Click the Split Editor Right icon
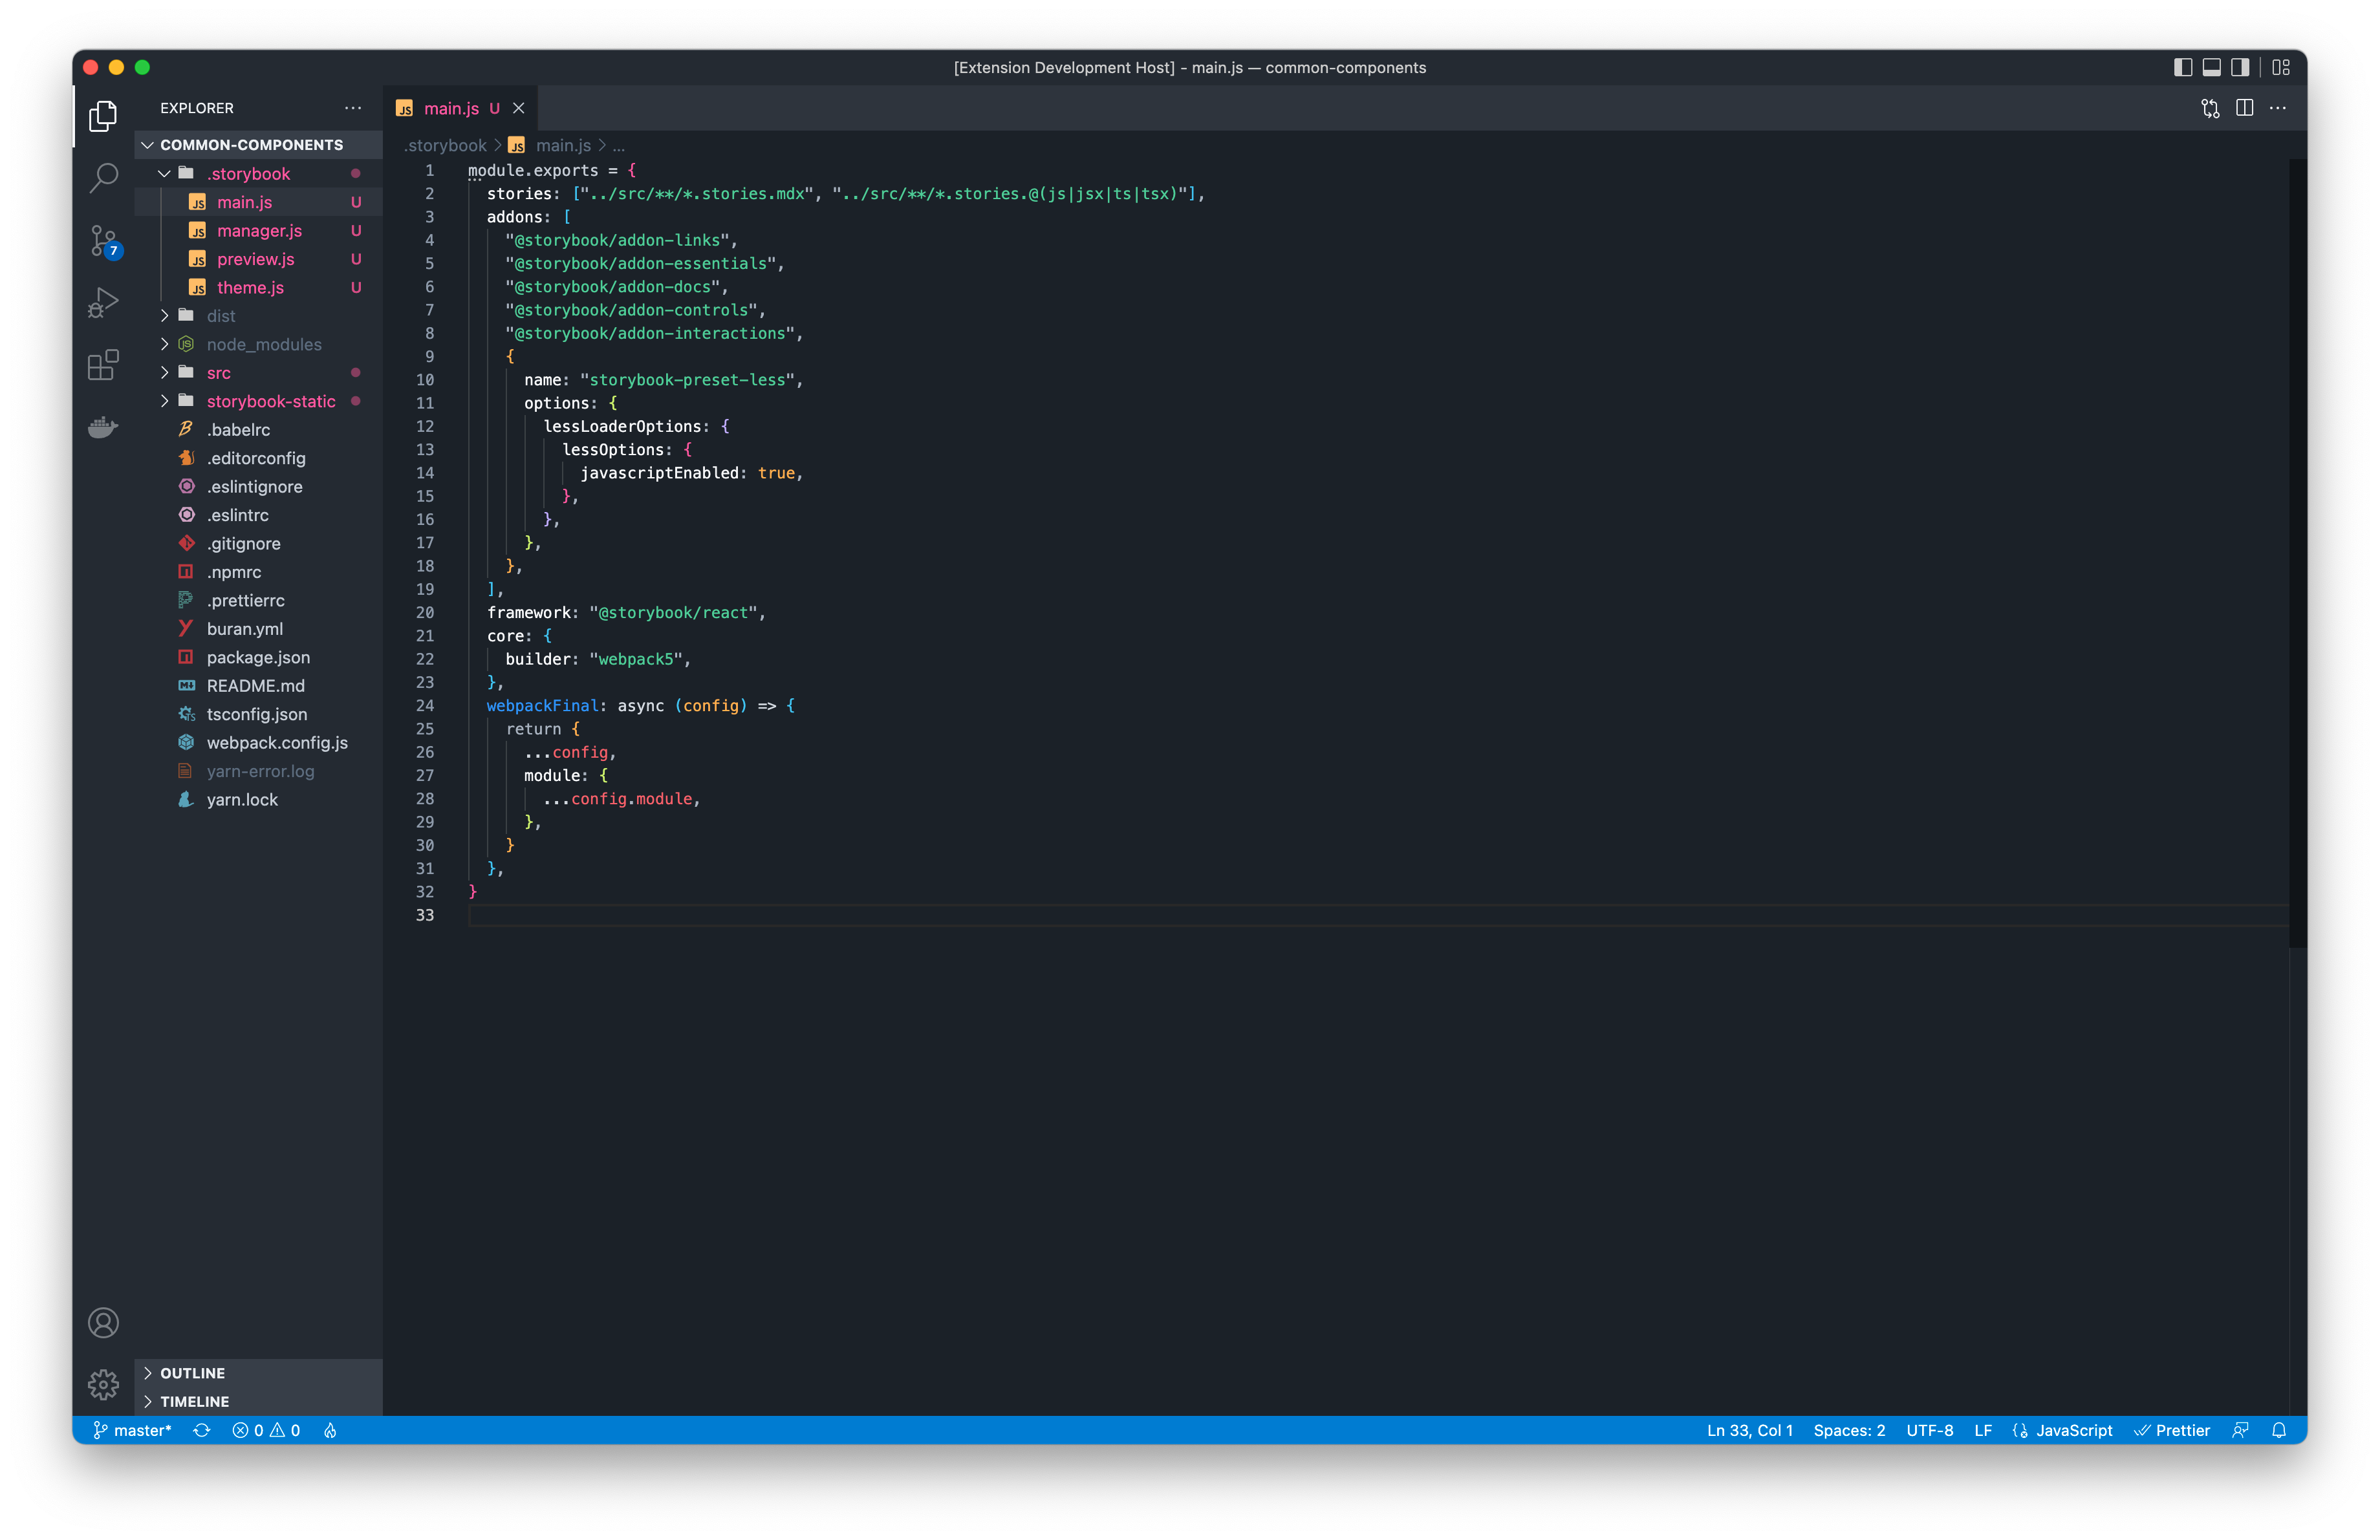The height and width of the screenshot is (1540, 2380). (2244, 108)
